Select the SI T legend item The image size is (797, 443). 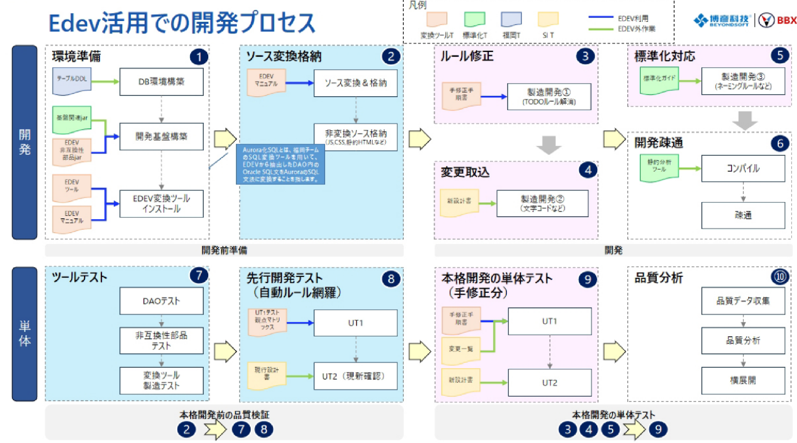pos(548,19)
